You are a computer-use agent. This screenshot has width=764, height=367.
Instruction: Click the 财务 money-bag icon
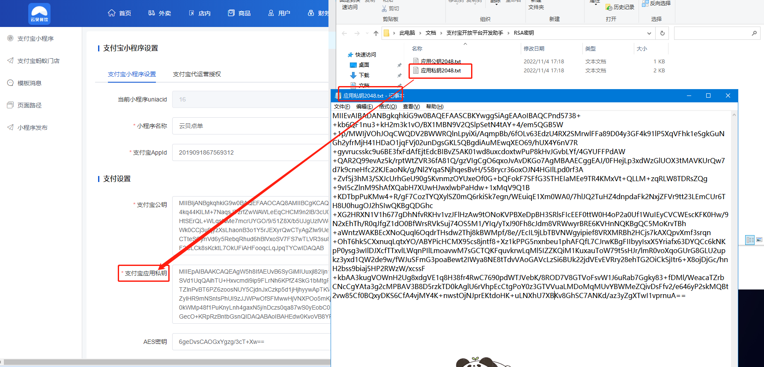(311, 13)
